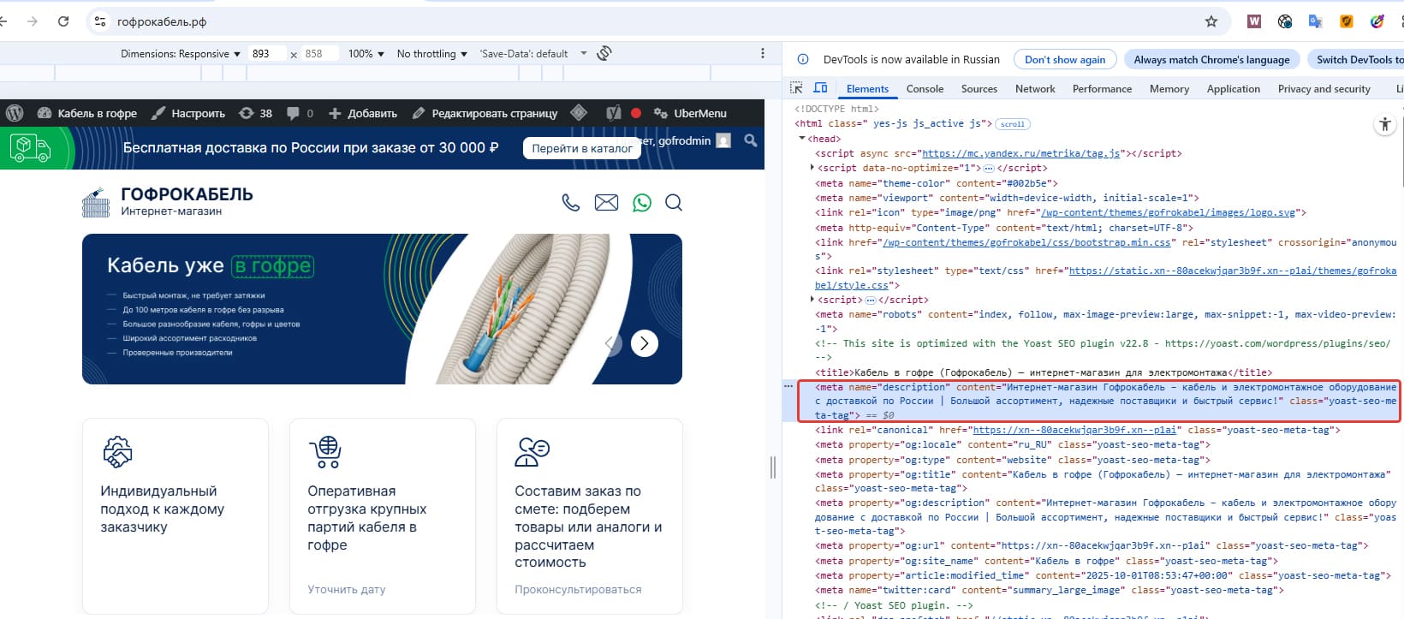1404x619 pixels.
Task: Open the Network tab
Action: tap(1035, 89)
